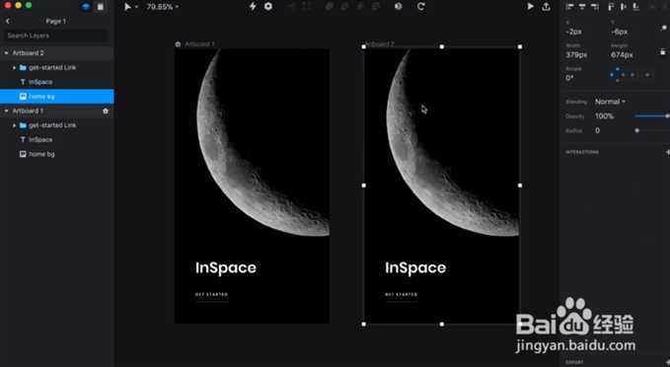This screenshot has height=367, width=670.
Task: Collapse the Artboard 2 layer group
Action: [6, 53]
